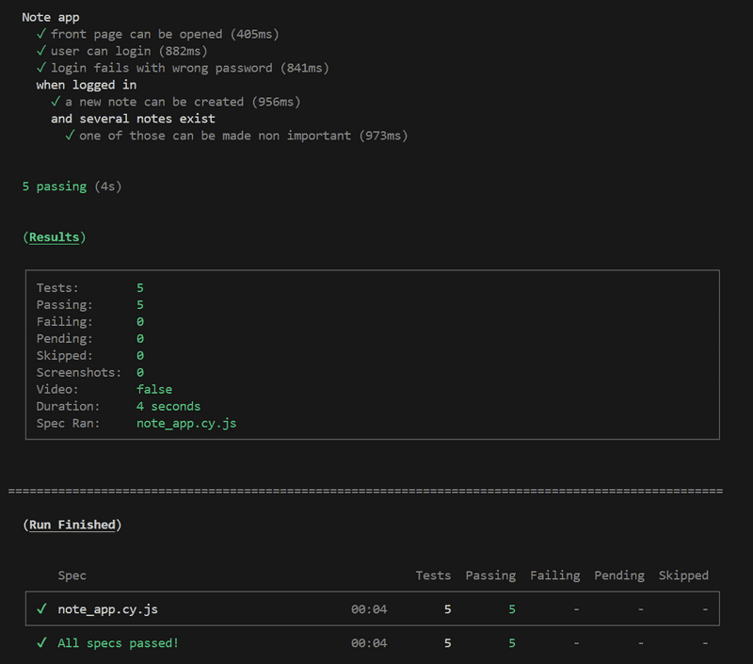Select 'a new note can be created (956ms)'

tap(183, 102)
